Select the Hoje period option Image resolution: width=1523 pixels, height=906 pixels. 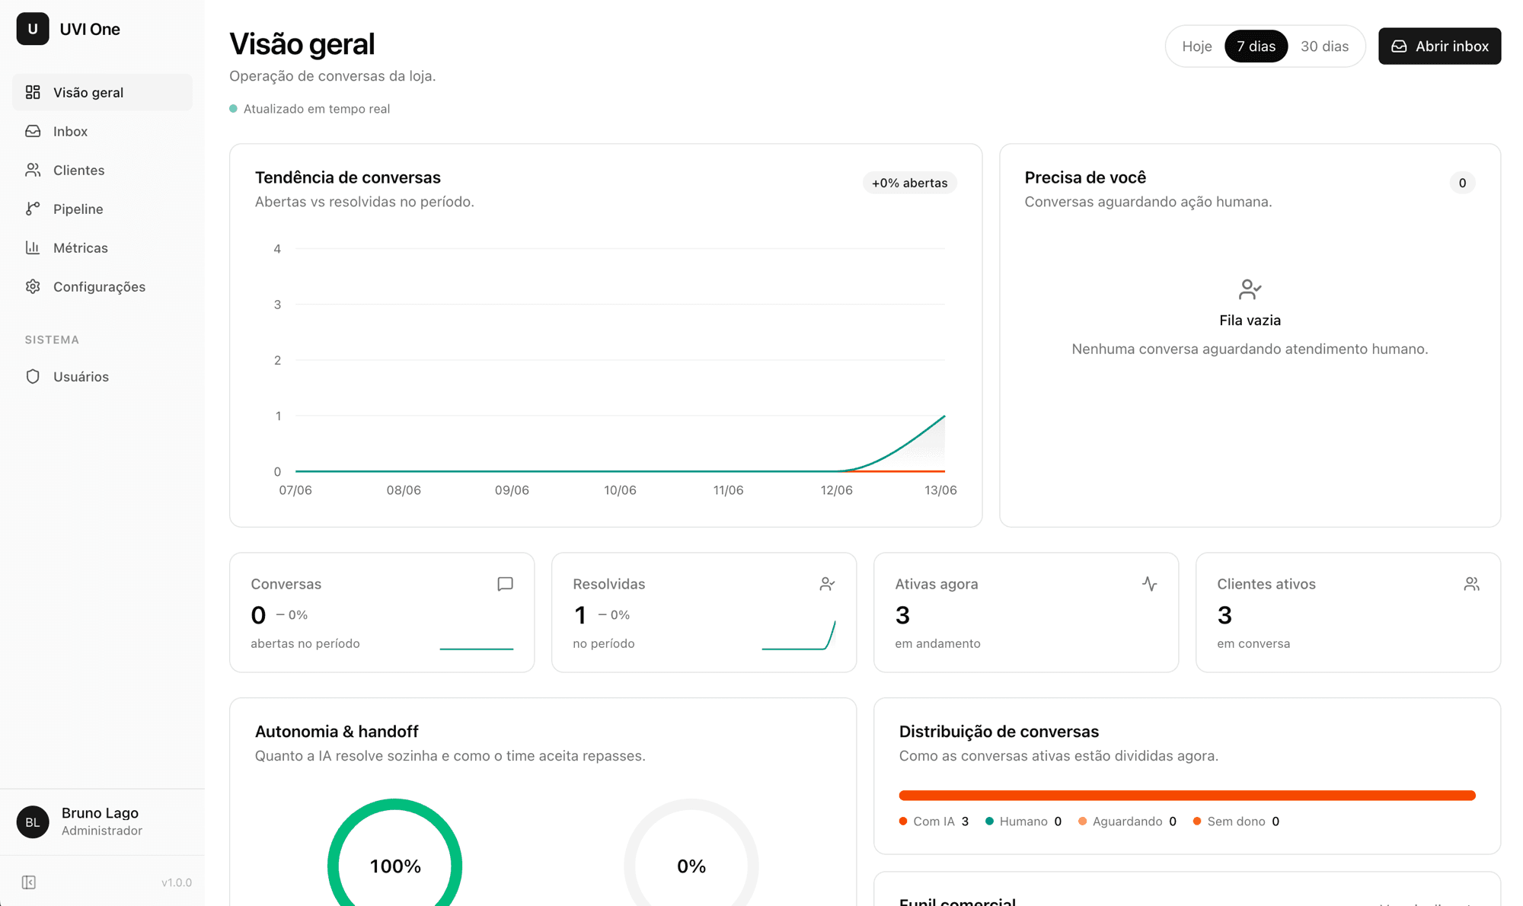pos(1196,46)
